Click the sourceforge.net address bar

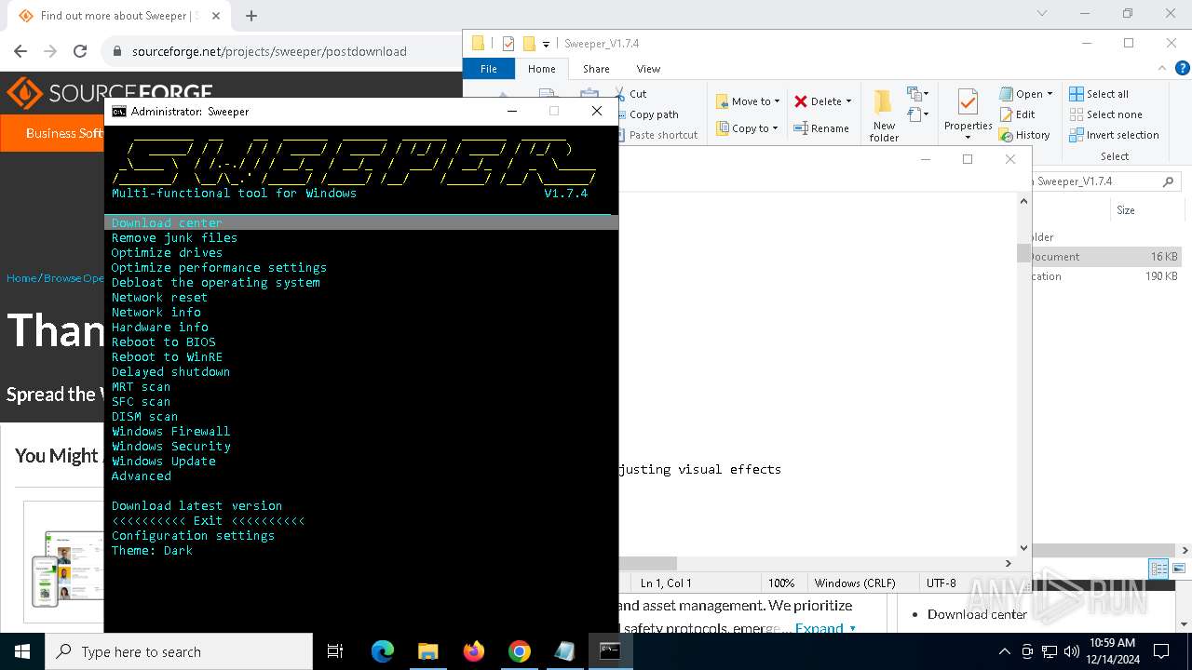click(x=279, y=51)
